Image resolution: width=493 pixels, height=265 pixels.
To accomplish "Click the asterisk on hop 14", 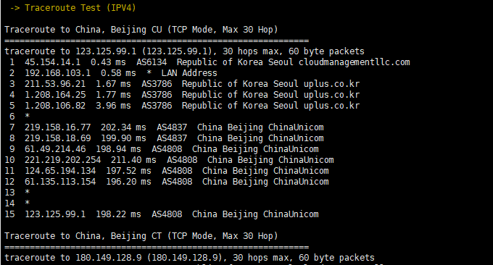I will (x=28, y=203).
